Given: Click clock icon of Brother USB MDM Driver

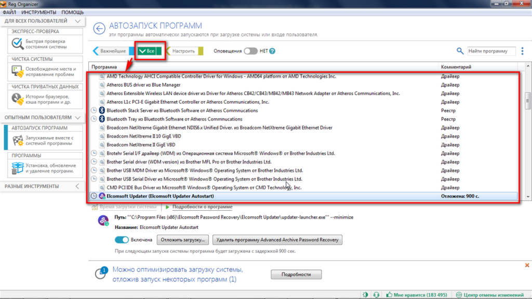Looking at the screenshot, I should [94, 170].
